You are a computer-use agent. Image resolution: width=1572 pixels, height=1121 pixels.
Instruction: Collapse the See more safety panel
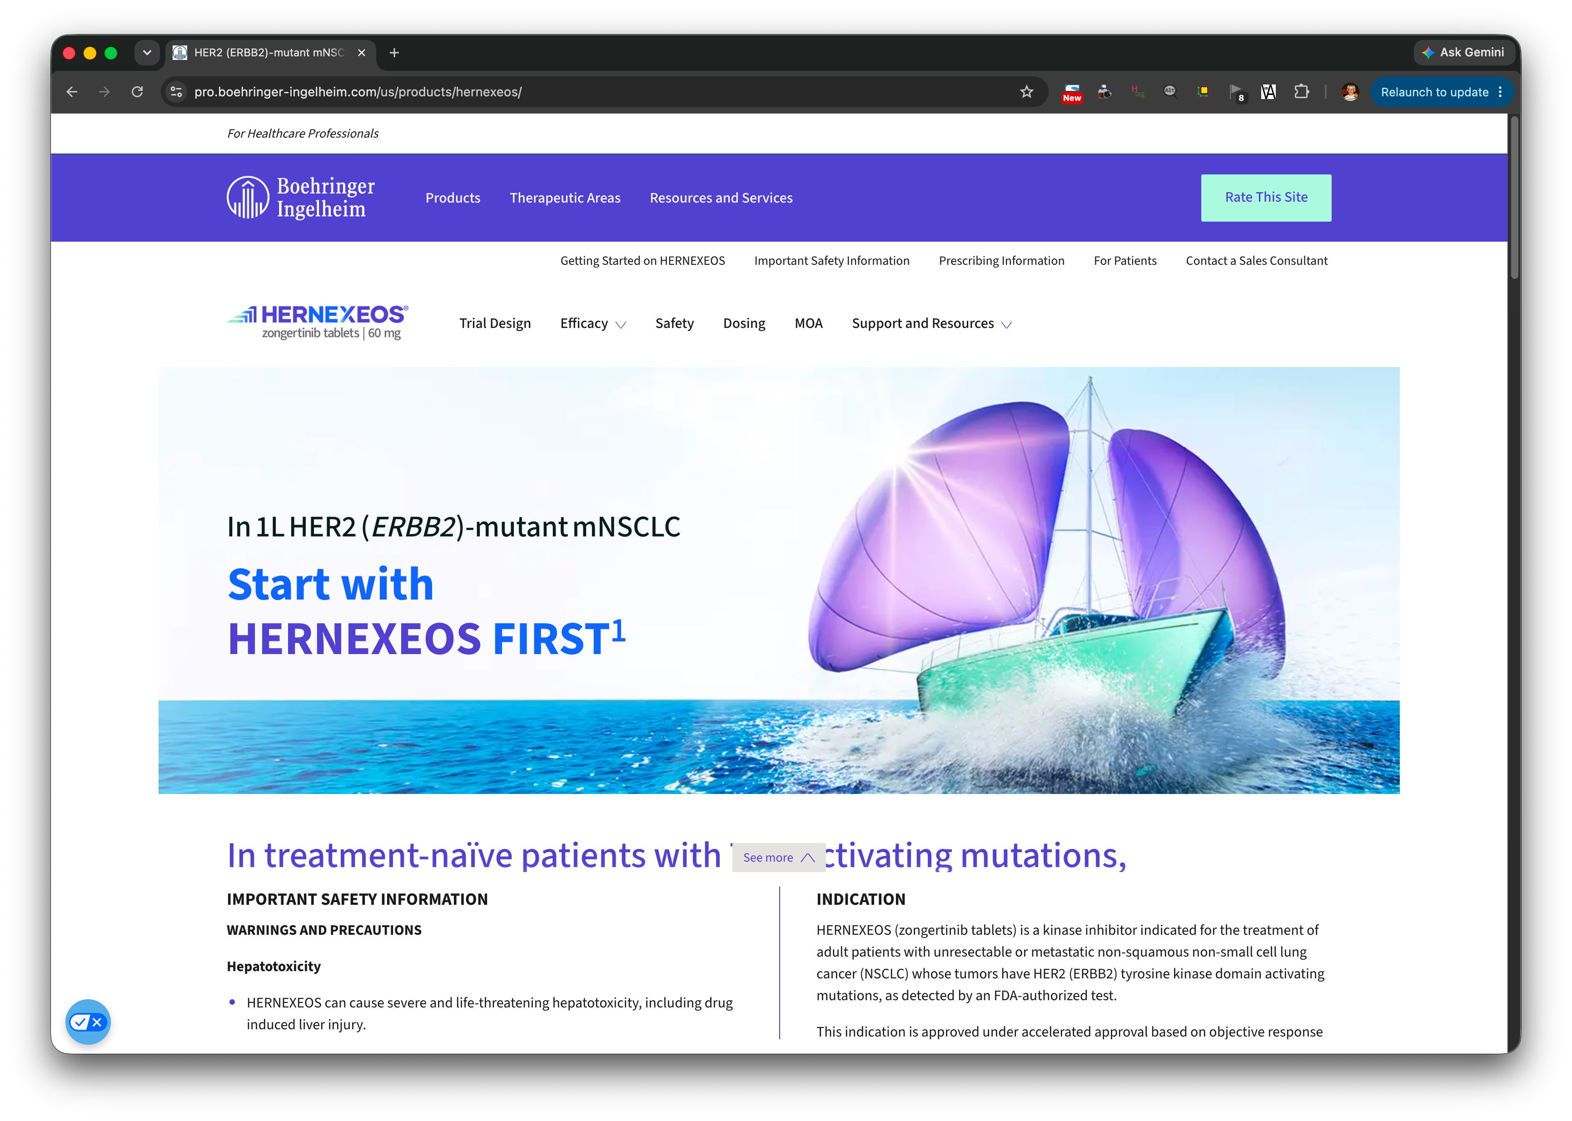tap(778, 857)
